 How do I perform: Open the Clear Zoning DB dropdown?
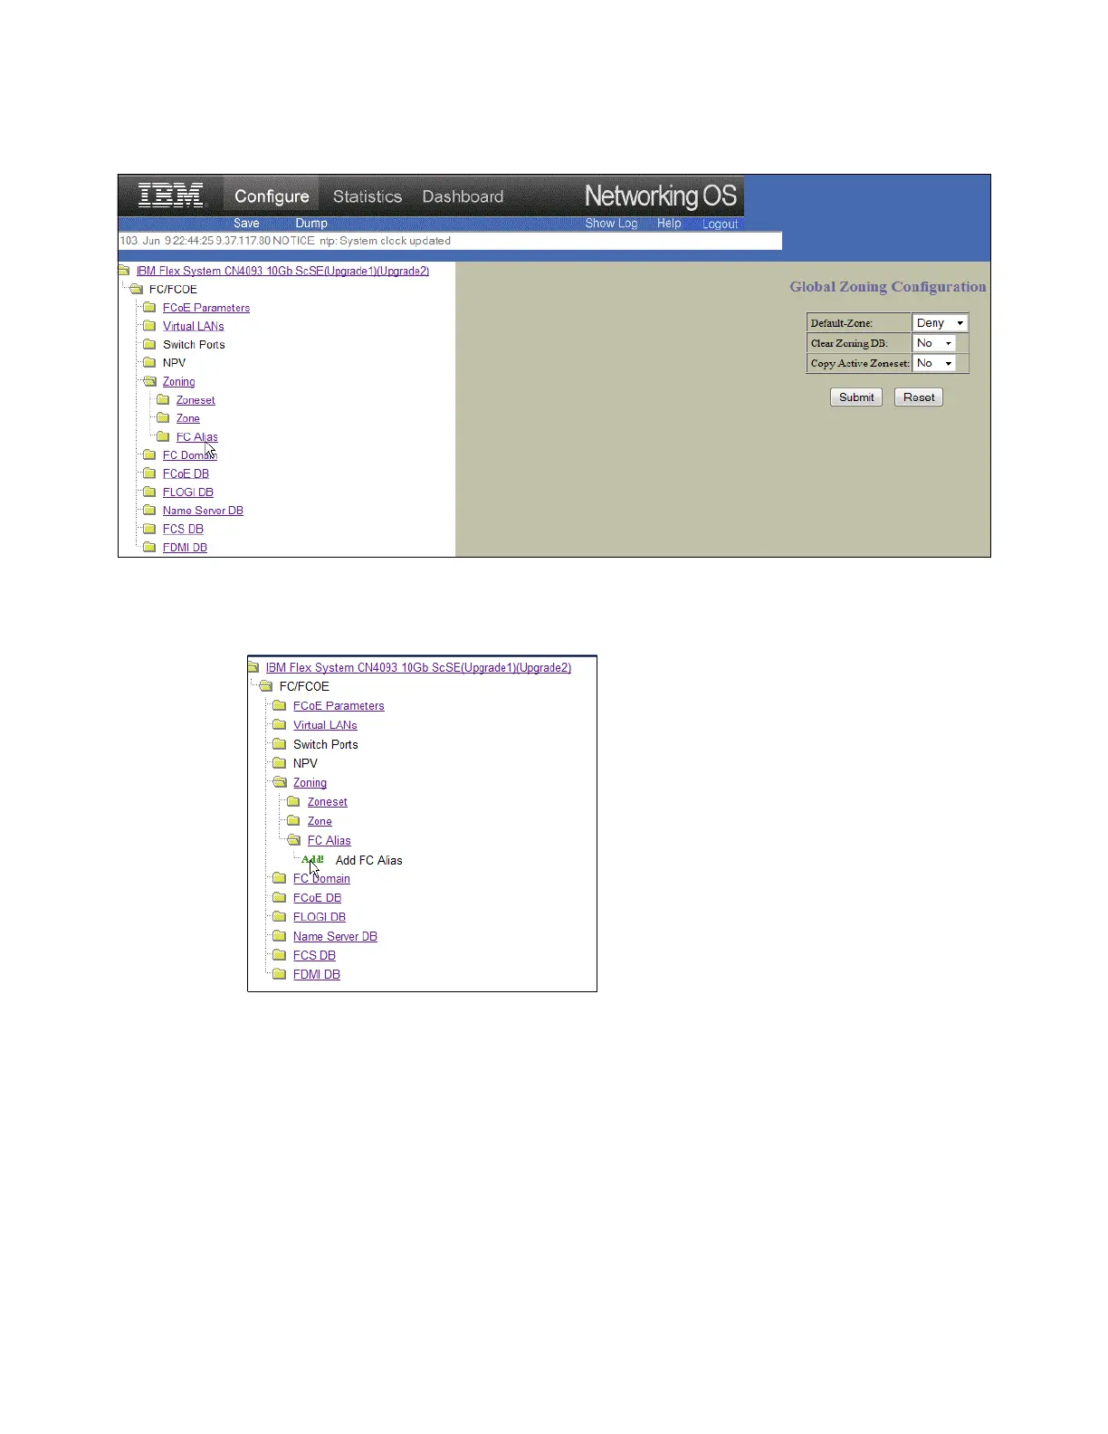tap(934, 343)
